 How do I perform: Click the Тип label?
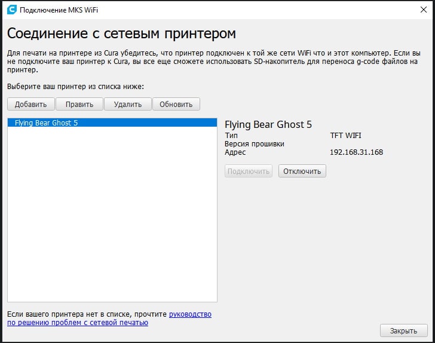pos(231,136)
